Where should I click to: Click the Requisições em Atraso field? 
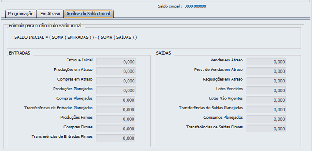[266, 81]
